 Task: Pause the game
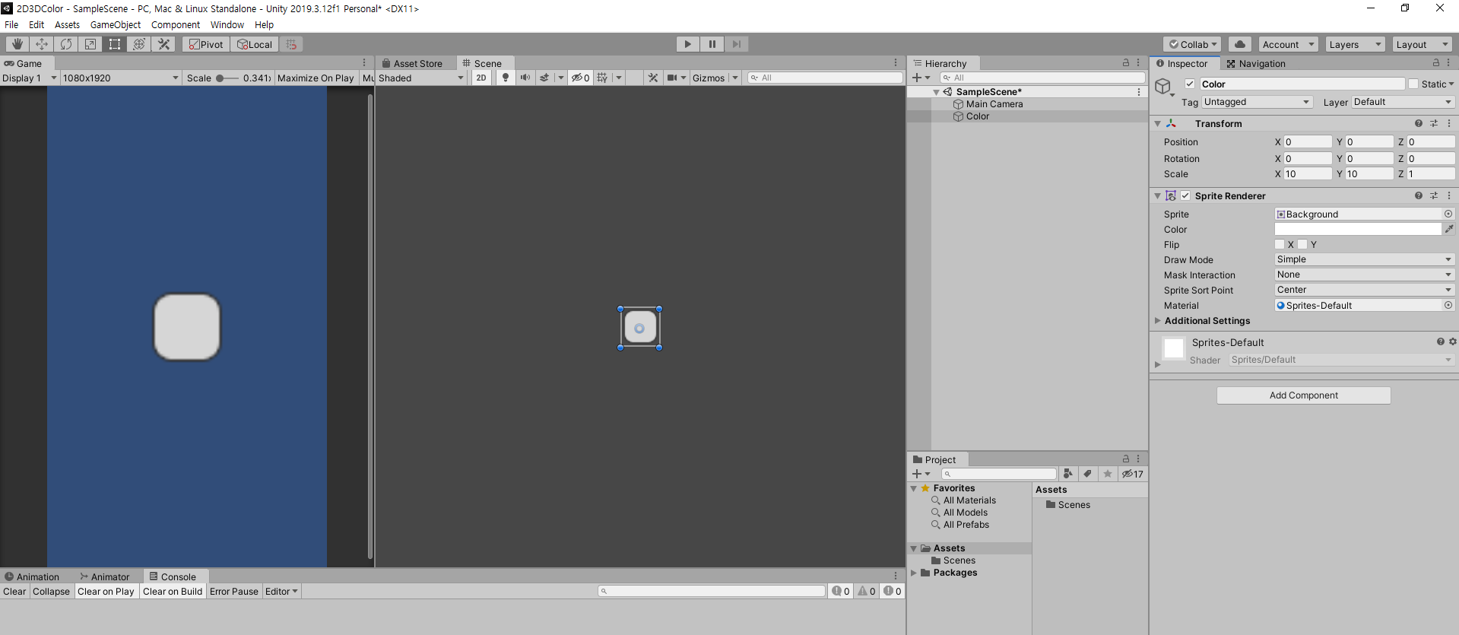[712, 44]
